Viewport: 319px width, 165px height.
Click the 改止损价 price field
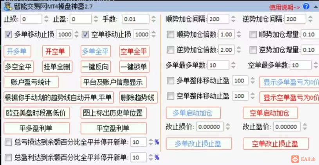pyautogui.click(x=210, y=127)
